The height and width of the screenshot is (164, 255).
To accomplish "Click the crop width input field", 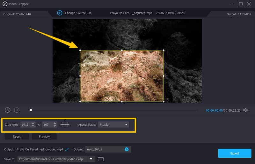I will (x=25, y=125).
